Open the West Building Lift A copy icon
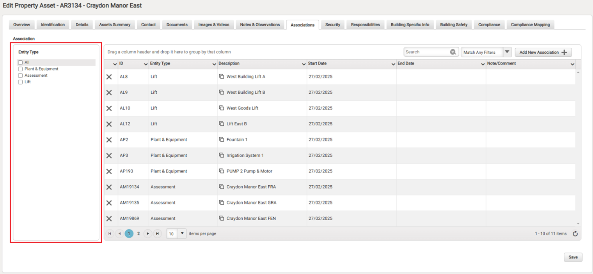 [222, 77]
